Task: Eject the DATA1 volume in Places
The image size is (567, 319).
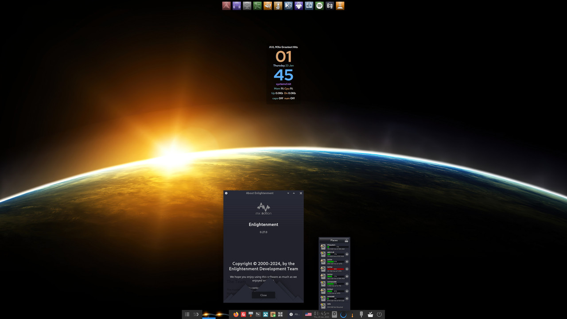Action: tap(347, 261)
